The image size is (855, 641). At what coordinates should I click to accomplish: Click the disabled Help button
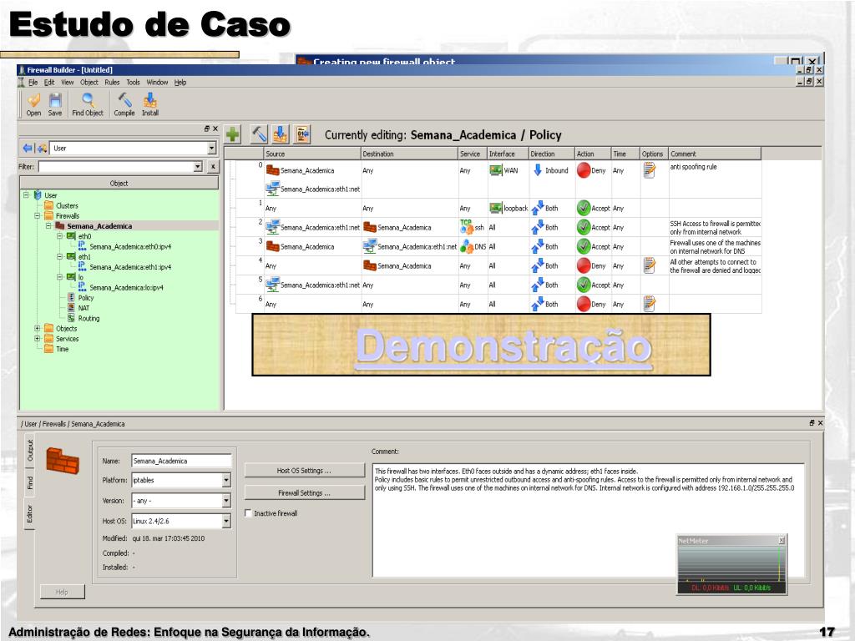click(x=62, y=592)
